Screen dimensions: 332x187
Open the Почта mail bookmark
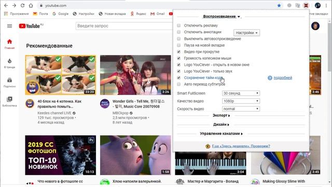pyautogui.click(x=40, y=14)
